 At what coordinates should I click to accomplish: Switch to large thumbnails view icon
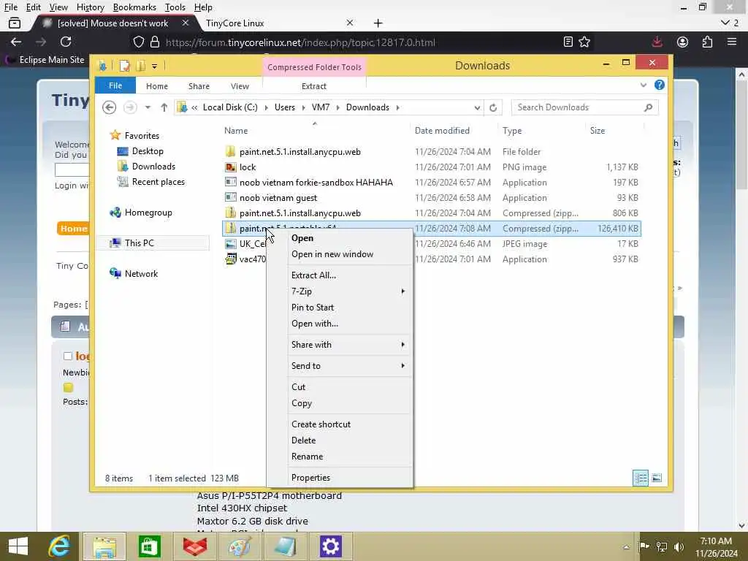pyautogui.click(x=657, y=478)
